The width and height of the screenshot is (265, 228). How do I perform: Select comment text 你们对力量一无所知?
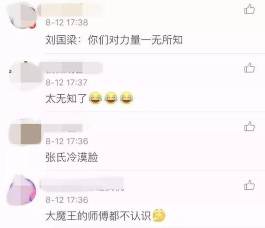coord(135,40)
